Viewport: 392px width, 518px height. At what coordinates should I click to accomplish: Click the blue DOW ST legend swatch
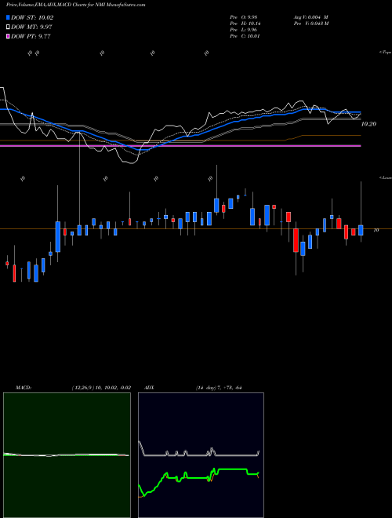(8, 17)
